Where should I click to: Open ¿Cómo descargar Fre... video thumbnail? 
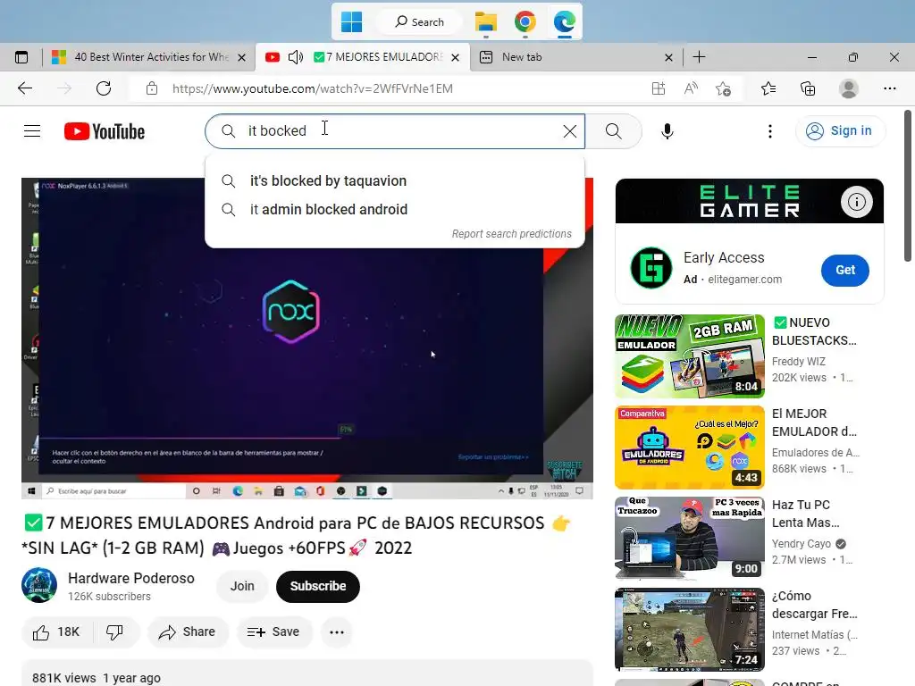689,630
